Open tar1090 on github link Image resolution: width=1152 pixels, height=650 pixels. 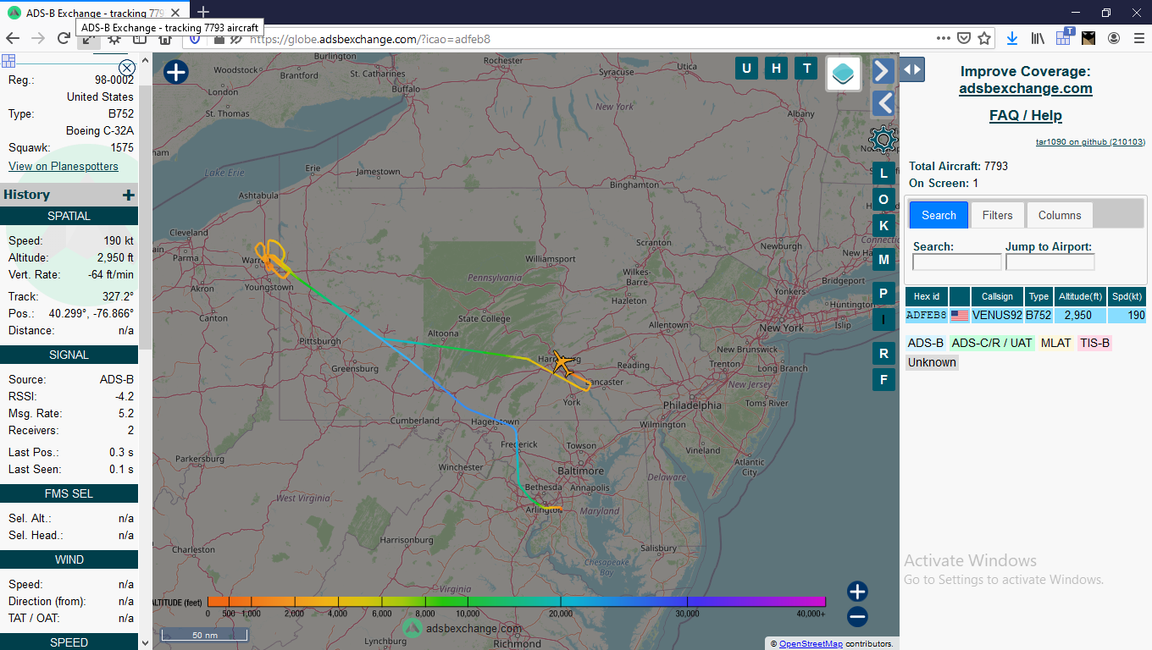click(1091, 142)
